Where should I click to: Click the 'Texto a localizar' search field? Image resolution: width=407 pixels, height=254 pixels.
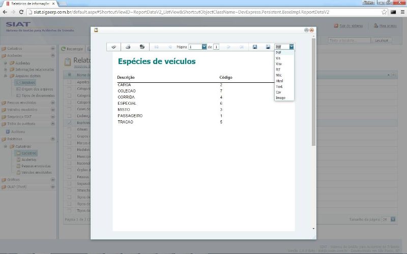[x=350, y=41]
